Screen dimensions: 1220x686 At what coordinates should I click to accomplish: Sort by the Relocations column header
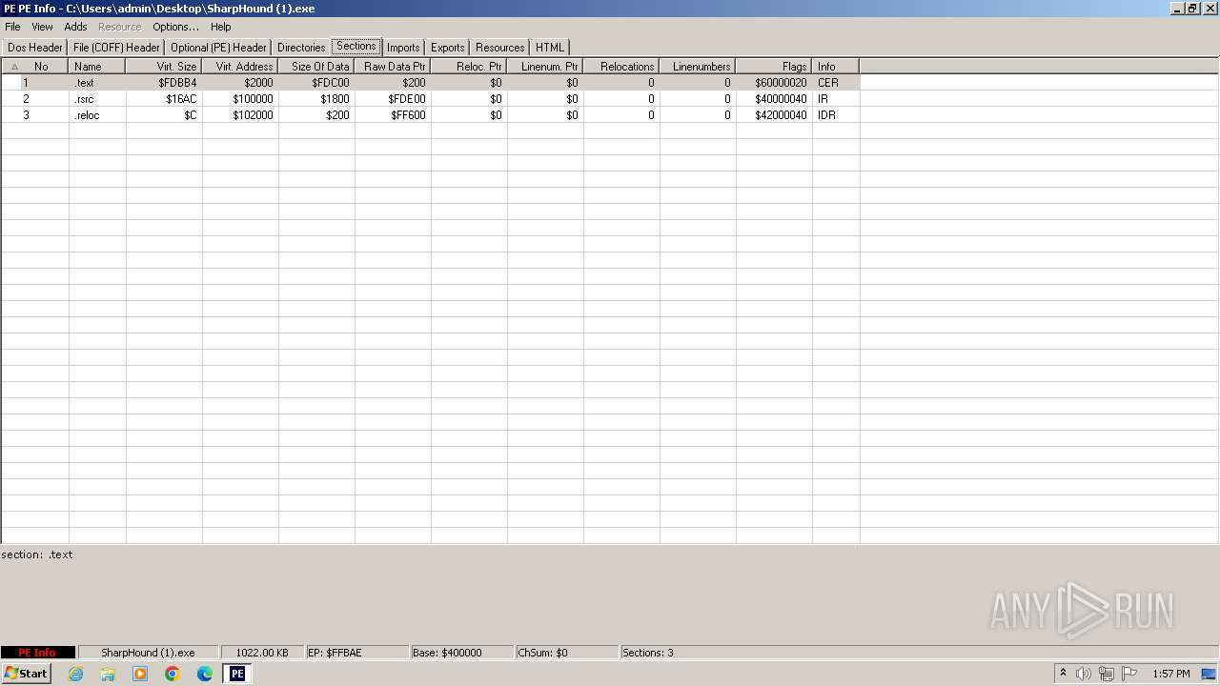click(x=621, y=67)
